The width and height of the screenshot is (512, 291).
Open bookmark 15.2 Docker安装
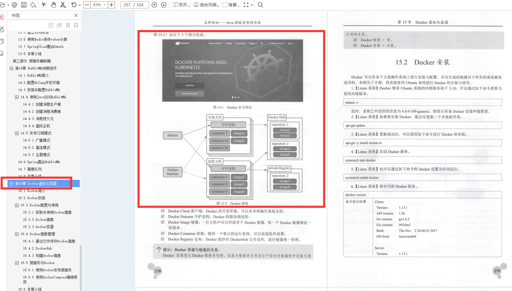32,198
